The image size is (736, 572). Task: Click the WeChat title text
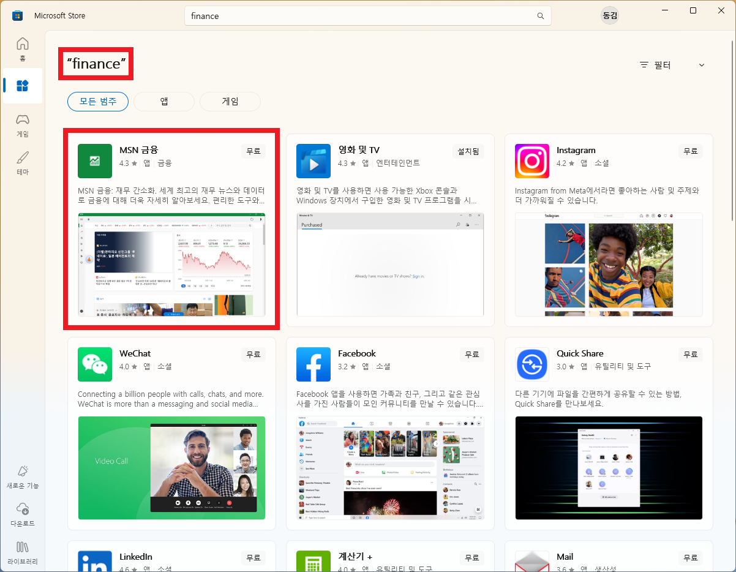(135, 353)
